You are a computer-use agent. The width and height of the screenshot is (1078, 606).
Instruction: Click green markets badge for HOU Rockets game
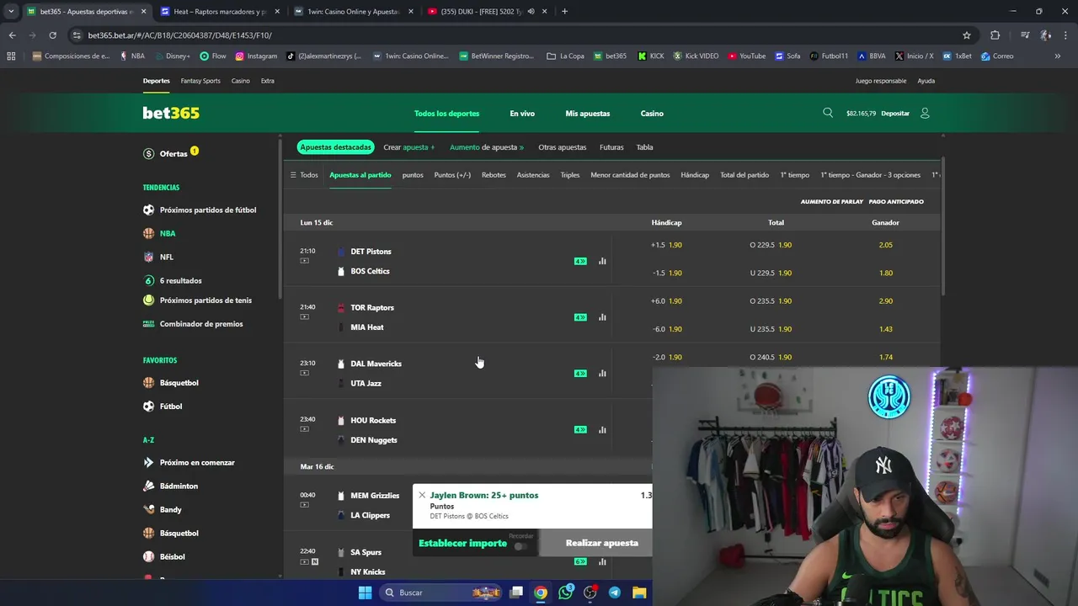[580, 429]
